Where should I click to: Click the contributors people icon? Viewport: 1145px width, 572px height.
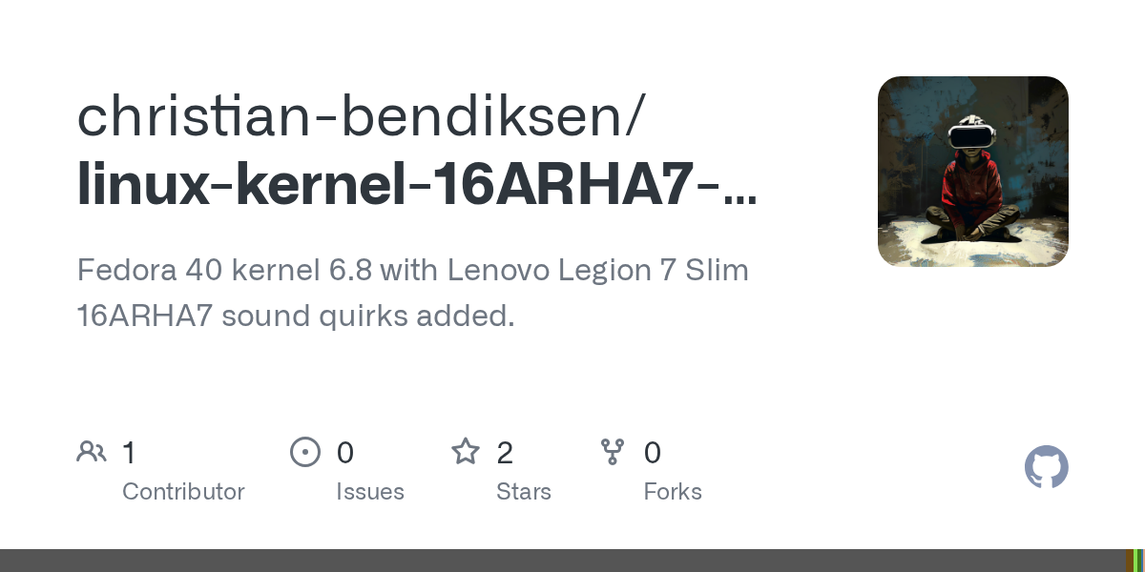click(92, 452)
